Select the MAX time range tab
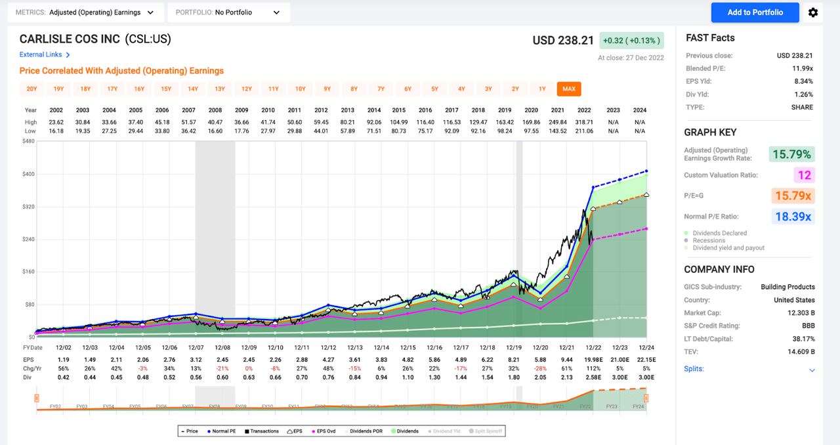This screenshot has width=840, height=445. [568, 89]
